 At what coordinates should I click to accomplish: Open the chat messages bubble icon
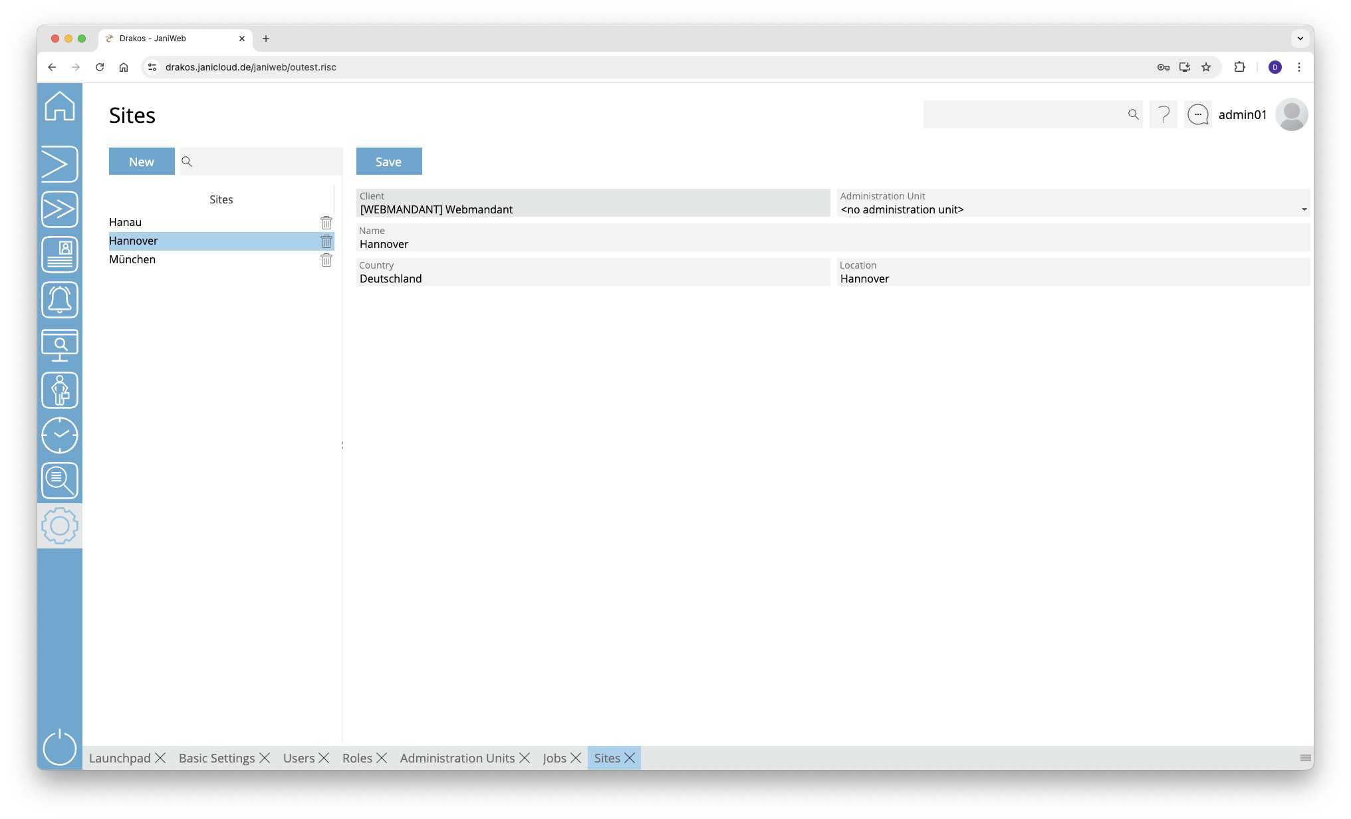[x=1198, y=115]
